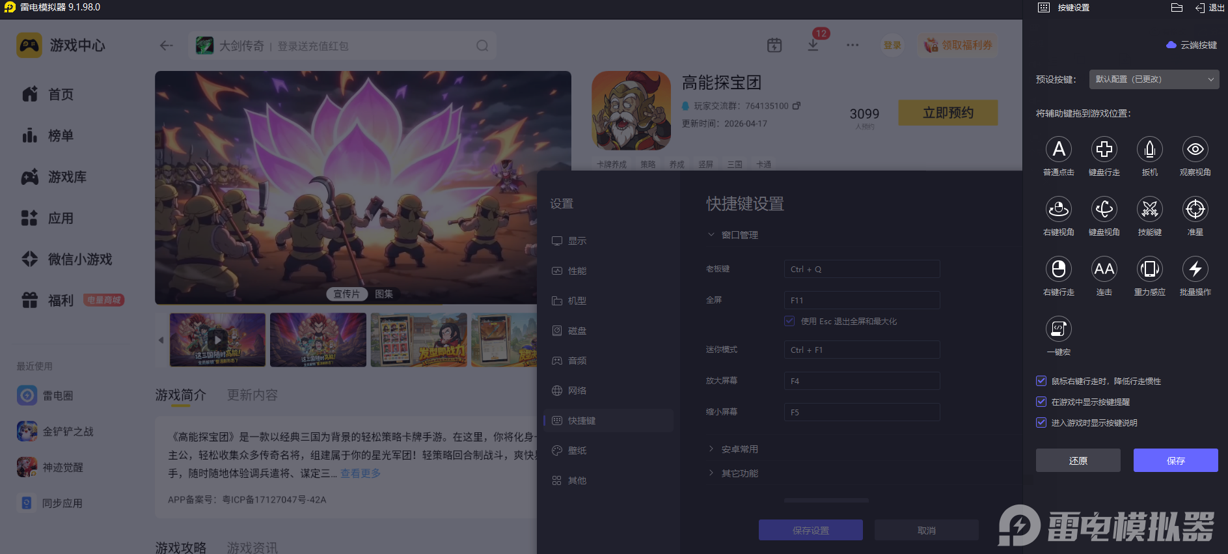Click 查看更多 link in game description
The height and width of the screenshot is (554, 1228).
coord(361,473)
